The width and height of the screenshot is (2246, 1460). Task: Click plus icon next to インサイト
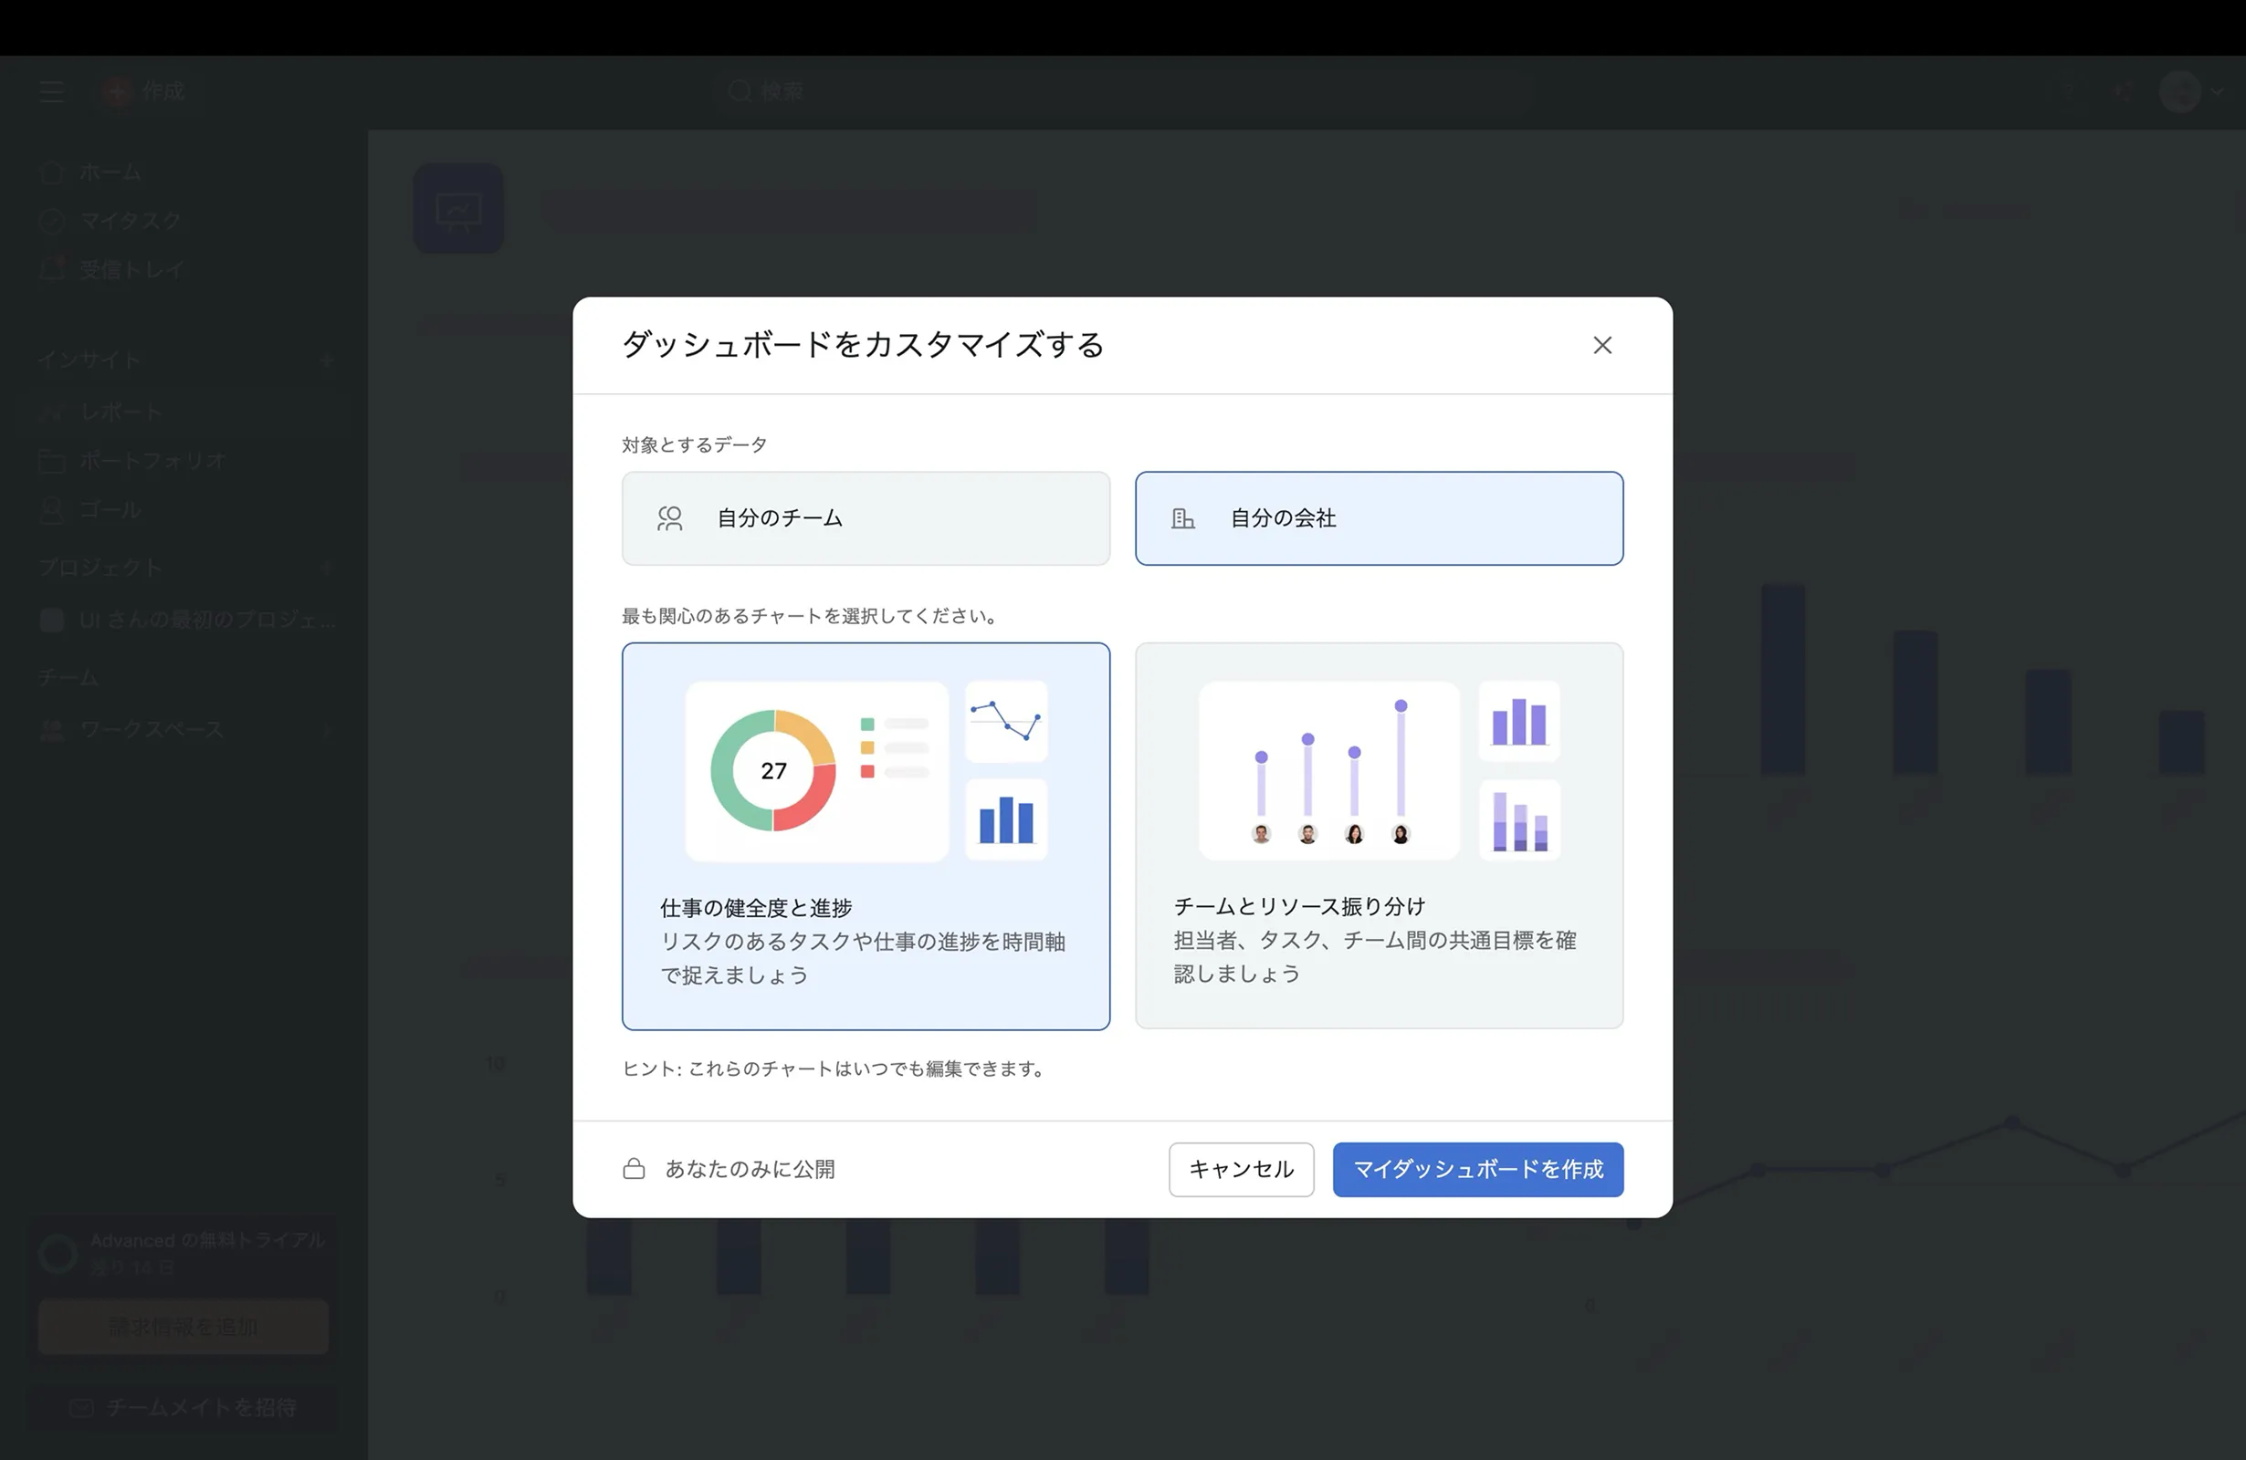(x=326, y=360)
